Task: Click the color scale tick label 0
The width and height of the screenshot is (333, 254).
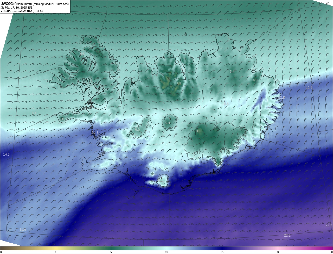Action: [1, 252]
